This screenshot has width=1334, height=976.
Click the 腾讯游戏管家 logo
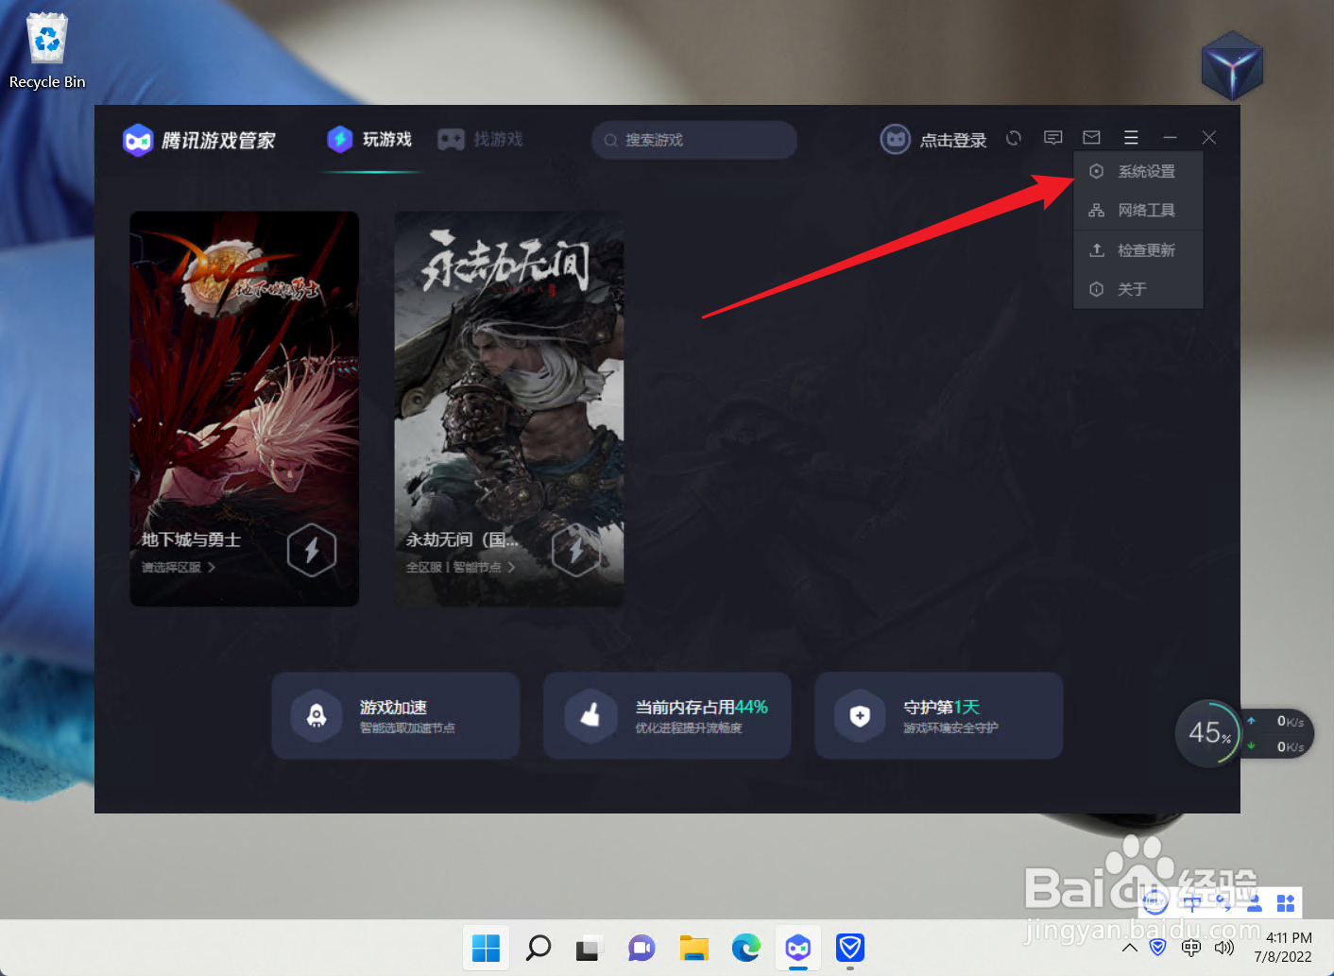[x=199, y=140]
